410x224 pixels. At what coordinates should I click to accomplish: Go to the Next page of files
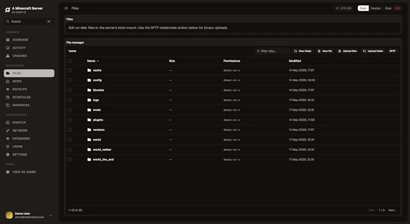[392, 210]
